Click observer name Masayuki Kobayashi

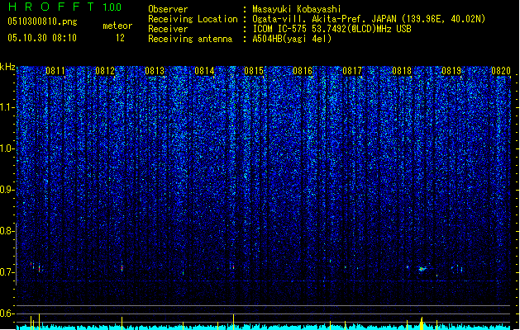297,9
